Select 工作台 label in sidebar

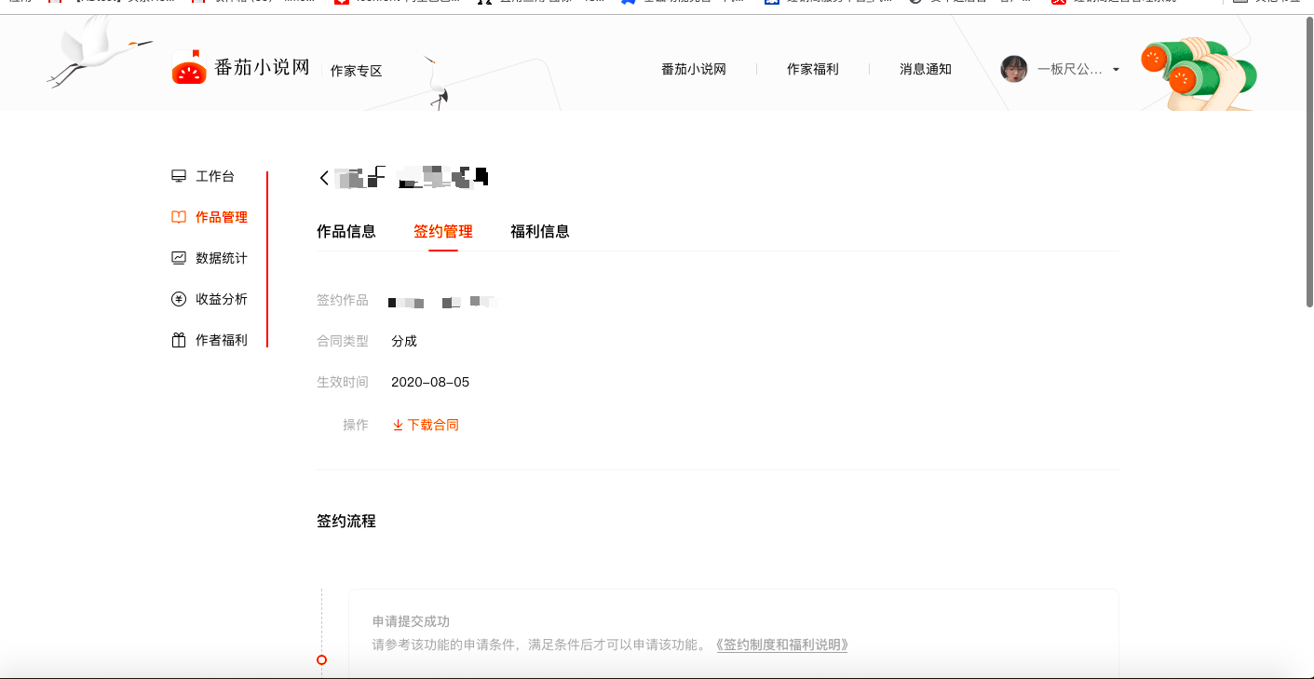(x=215, y=176)
